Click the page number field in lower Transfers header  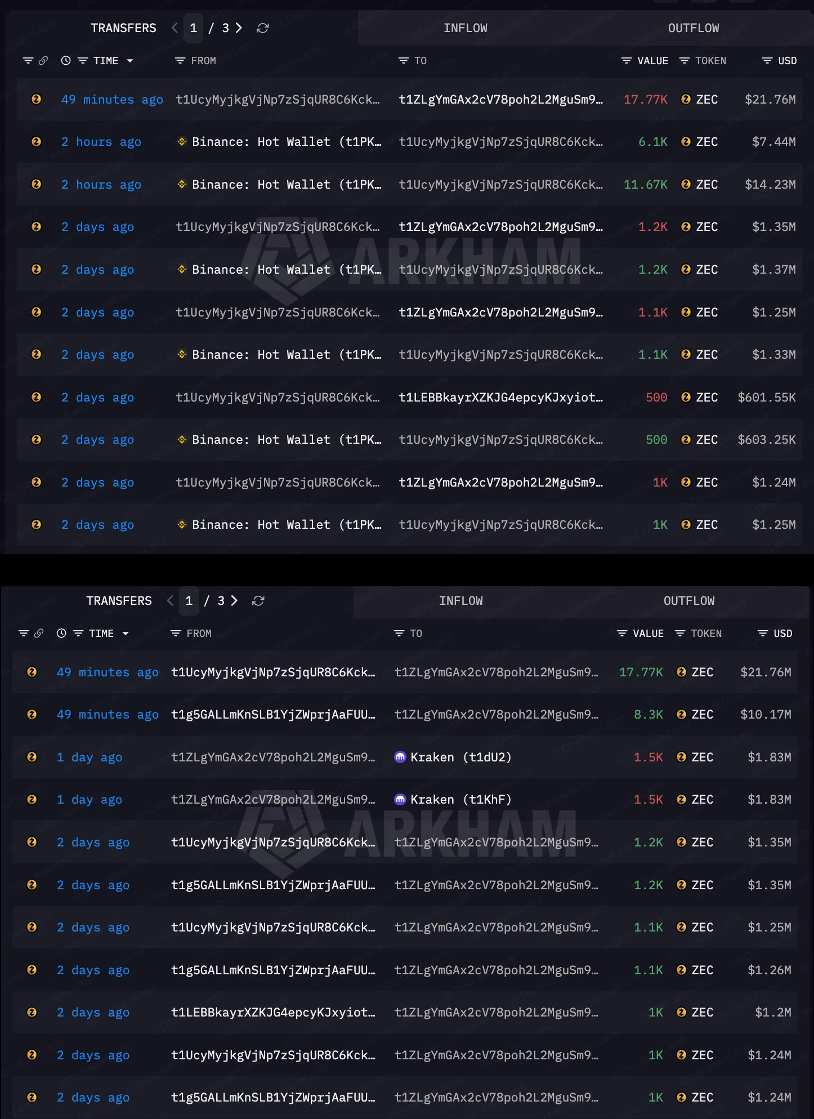pyautogui.click(x=189, y=601)
